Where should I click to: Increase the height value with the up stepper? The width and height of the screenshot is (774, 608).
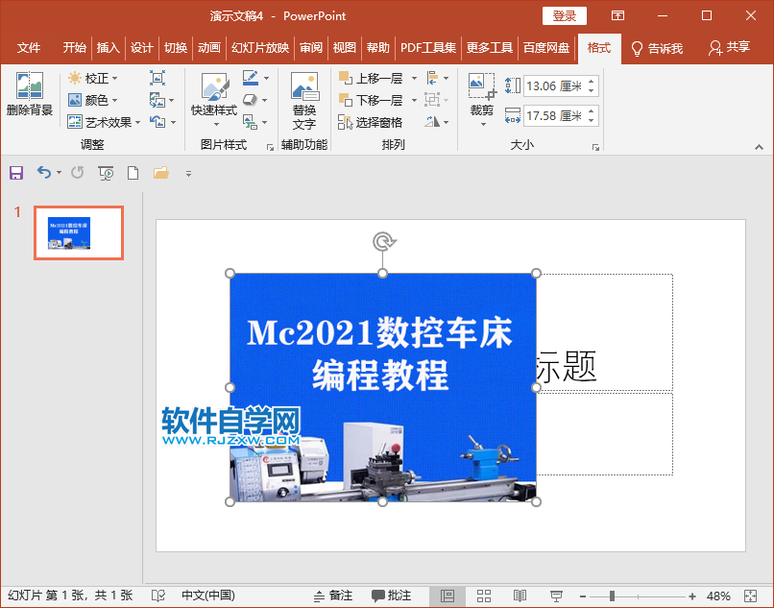pos(592,81)
